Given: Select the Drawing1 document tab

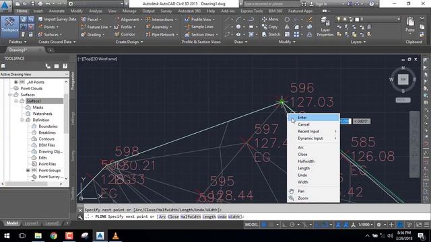Looking at the screenshot, I should tap(18, 50).
